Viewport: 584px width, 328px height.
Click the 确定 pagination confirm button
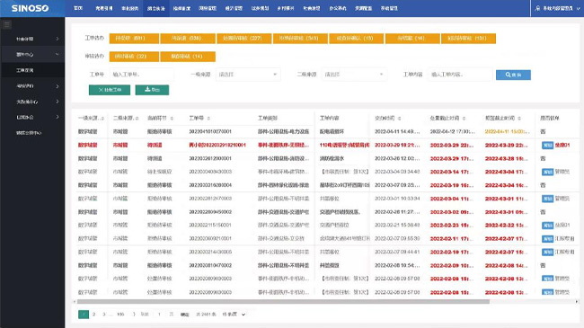click(x=184, y=315)
